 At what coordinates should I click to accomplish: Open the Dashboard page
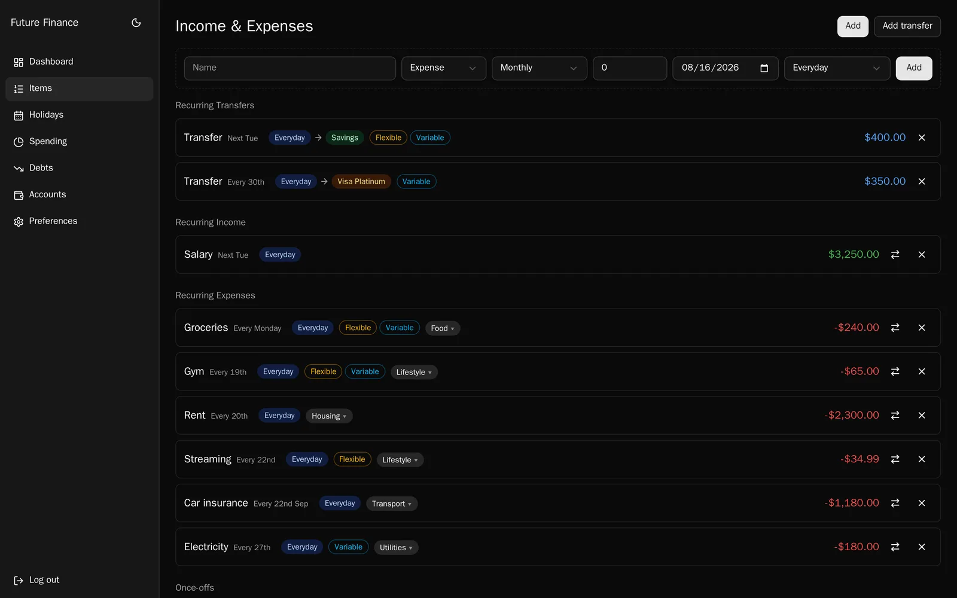point(79,62)
